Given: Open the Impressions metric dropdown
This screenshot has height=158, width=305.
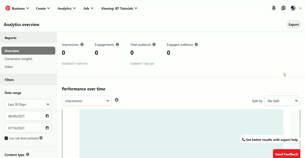Looking at the screenshot, I should 87,101.
